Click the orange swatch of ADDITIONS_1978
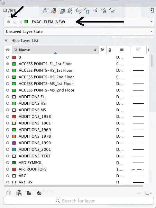 click(x=14, y=136)
